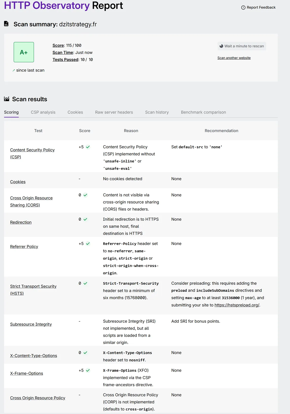Open the Cross Origin Resource Sharing (CORS) link

point(31,201)
